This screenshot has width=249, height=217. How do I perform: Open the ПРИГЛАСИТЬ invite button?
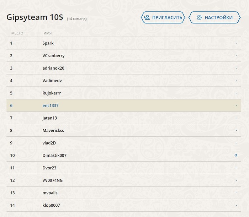163,17
